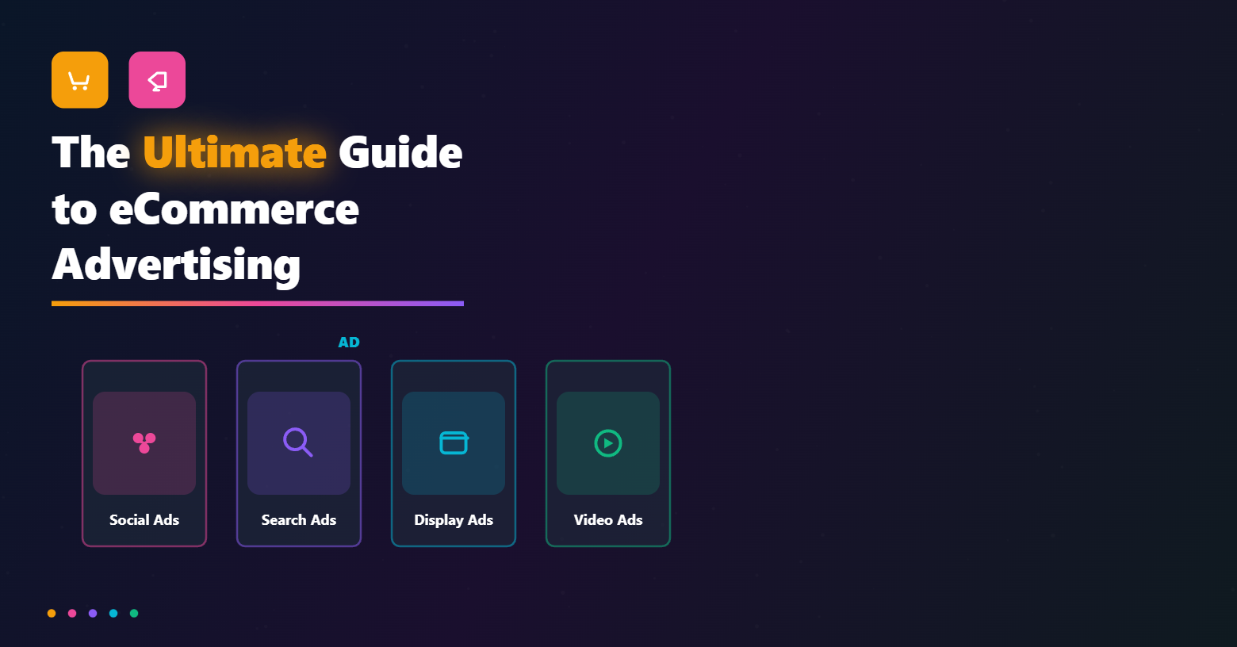Image resolution: width=1237 pixels, height=647 pixels.
Task: Select the play button icon on Video Ads
Action: pos(607,442)
